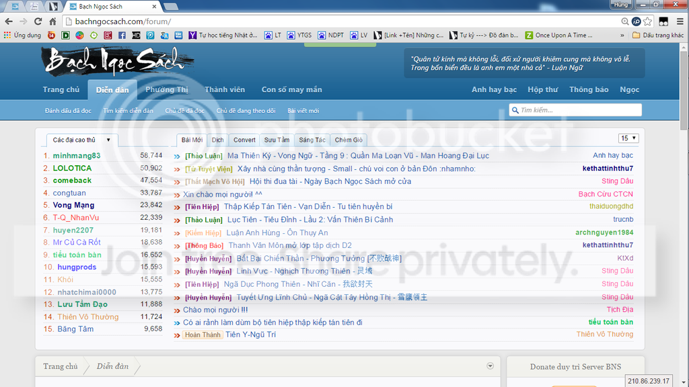Open the Thành viên navigation menu
This screenshot has height=387, width=689.
(x=225, y=89)
